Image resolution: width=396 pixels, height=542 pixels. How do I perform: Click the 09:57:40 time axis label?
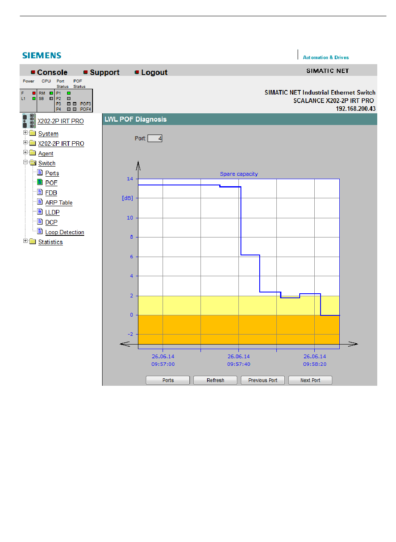coord(238,364)
